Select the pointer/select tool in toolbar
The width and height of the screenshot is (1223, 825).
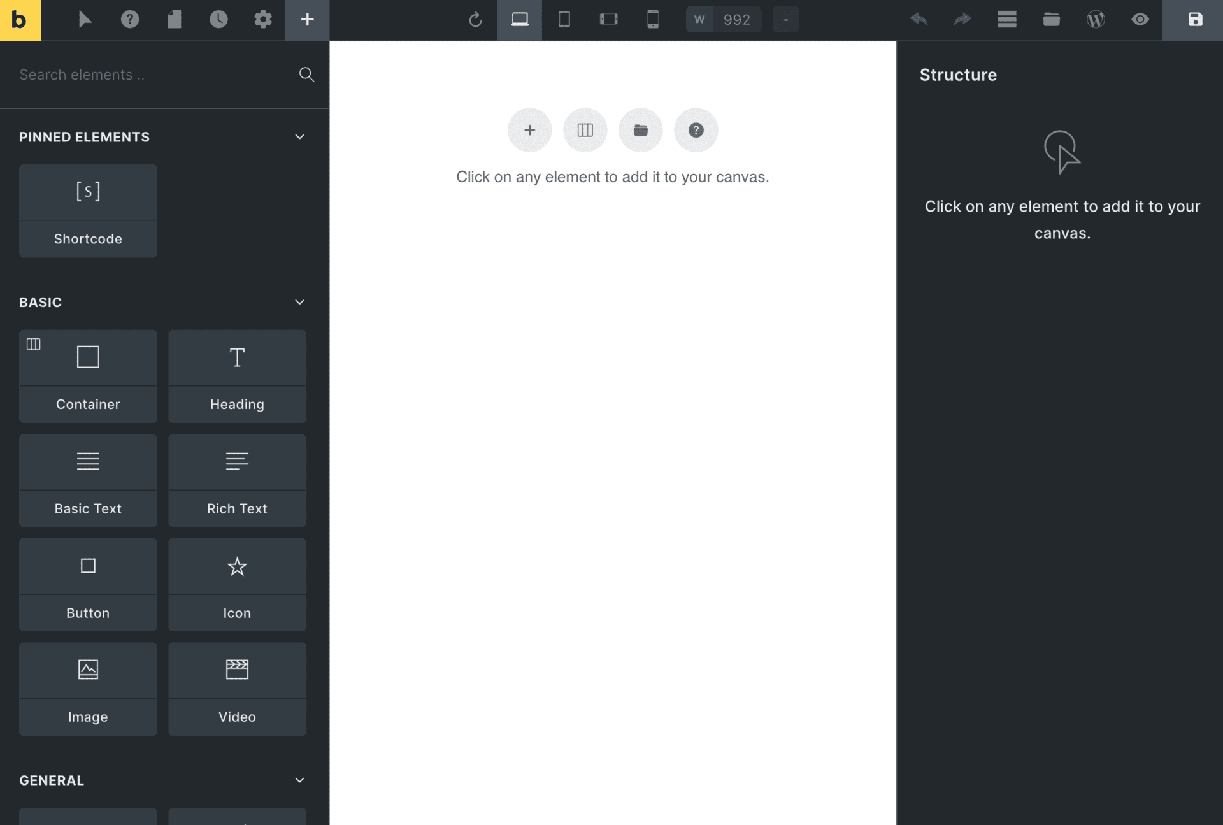(85, 20)
